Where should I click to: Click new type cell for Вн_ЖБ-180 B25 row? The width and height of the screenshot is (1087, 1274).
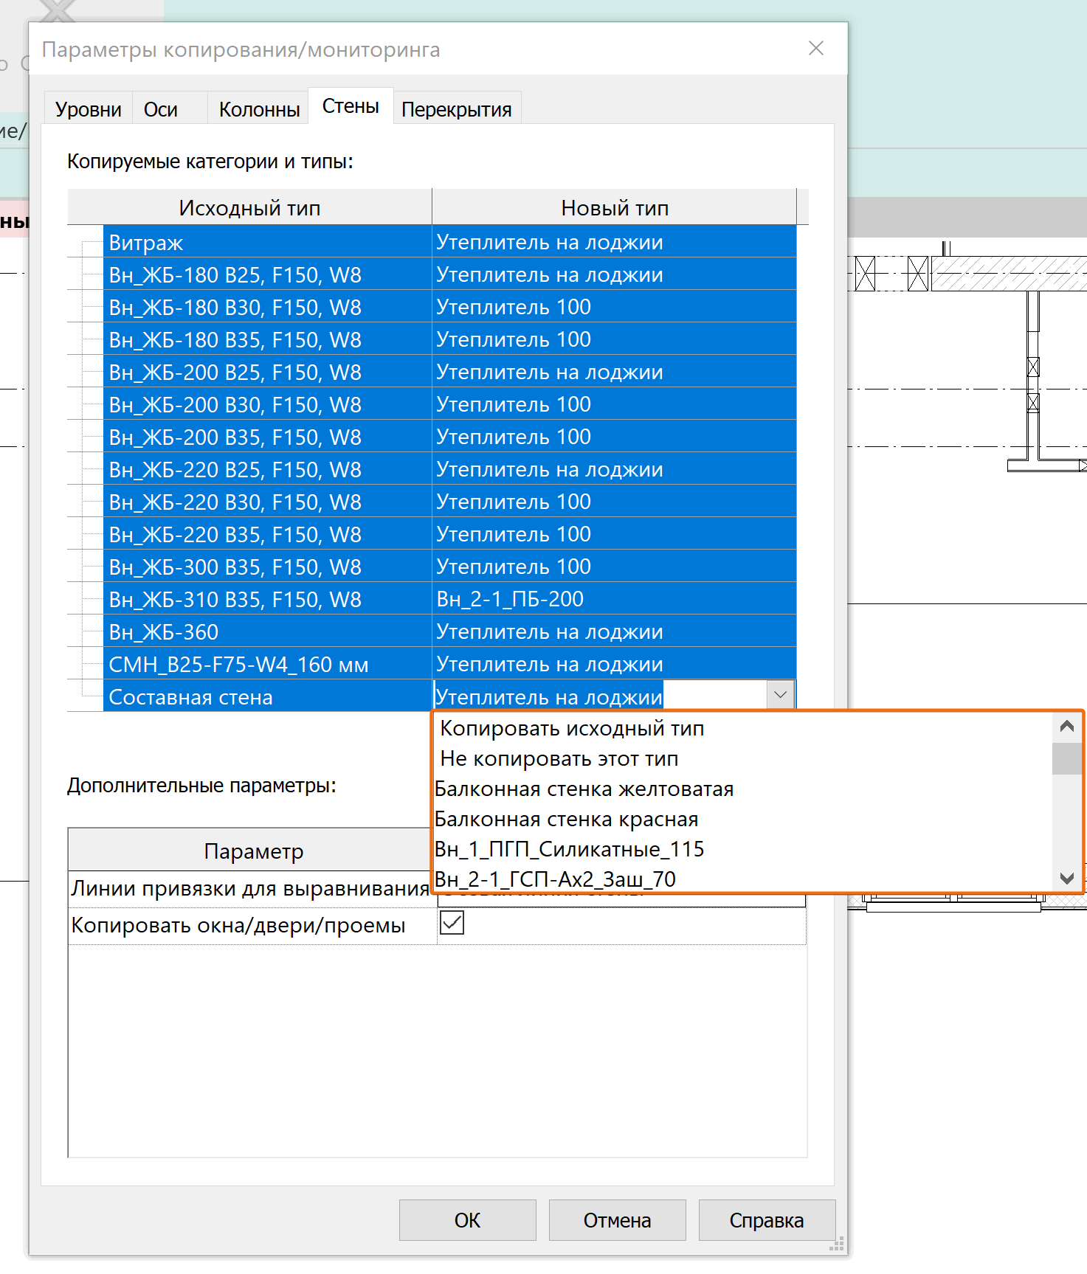coord(614,274)
